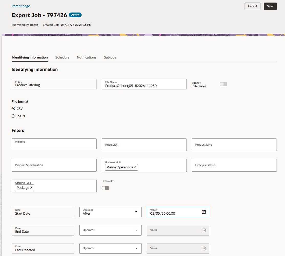
Task: Switch to Identifying information tab
Action: pyautogui.click(x=30, y=57)
